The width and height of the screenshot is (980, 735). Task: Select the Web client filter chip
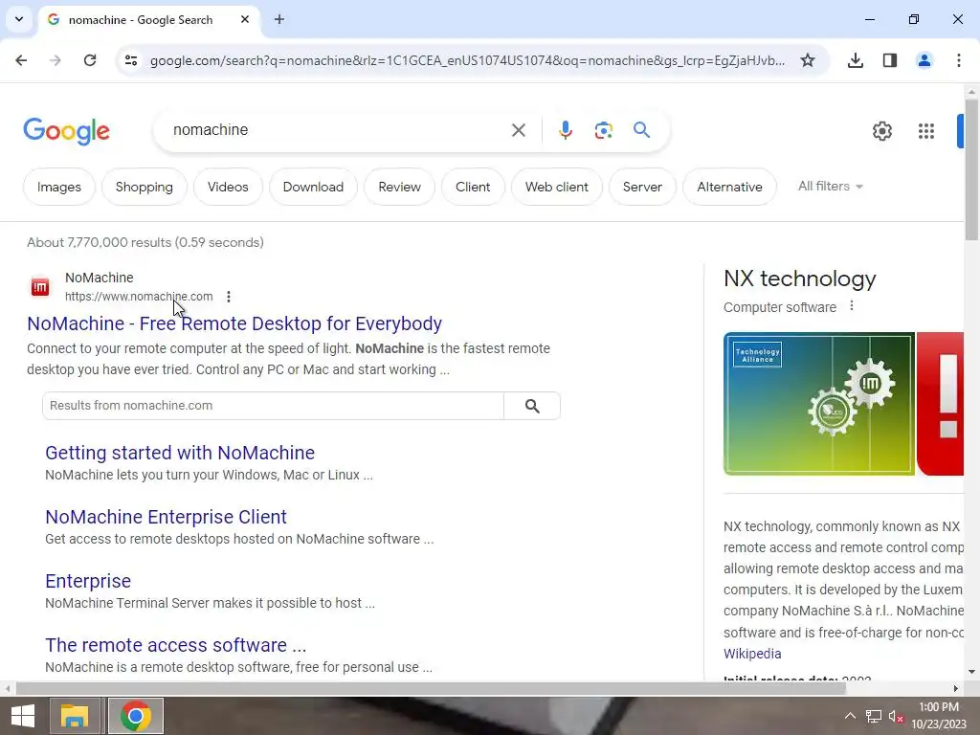556,187
